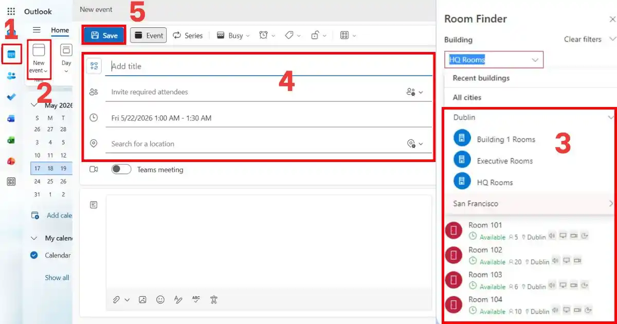Open Word from the left app bar

(x=11, y=119)
